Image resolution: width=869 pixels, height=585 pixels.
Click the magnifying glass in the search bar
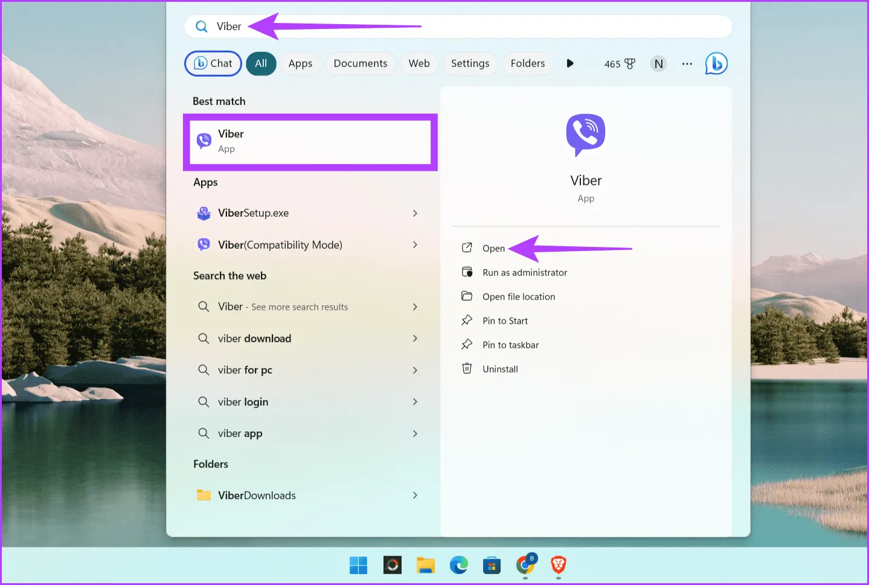[201, 26]
